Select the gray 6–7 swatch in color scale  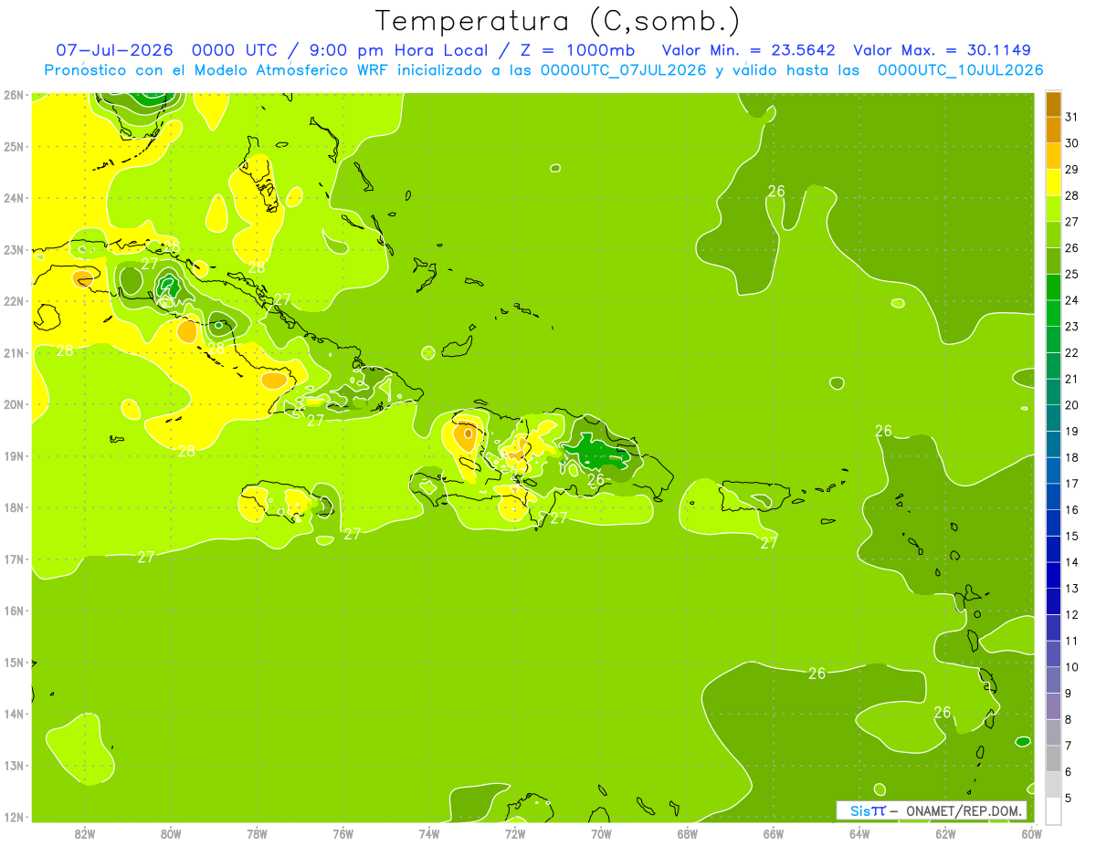[1053, 758]
